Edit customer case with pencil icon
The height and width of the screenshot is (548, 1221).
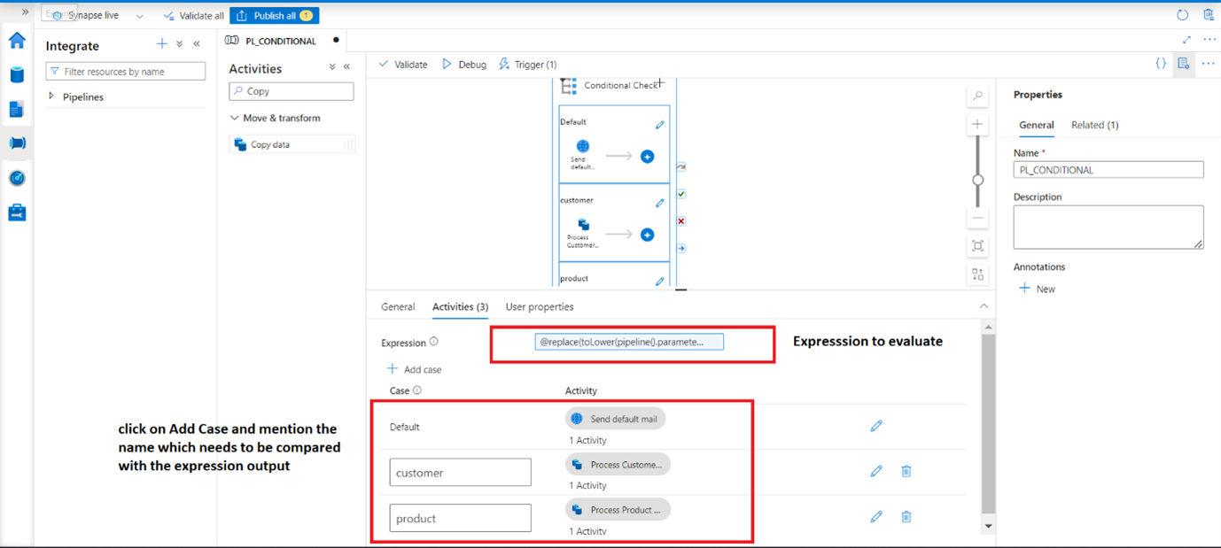click(875, 470)
